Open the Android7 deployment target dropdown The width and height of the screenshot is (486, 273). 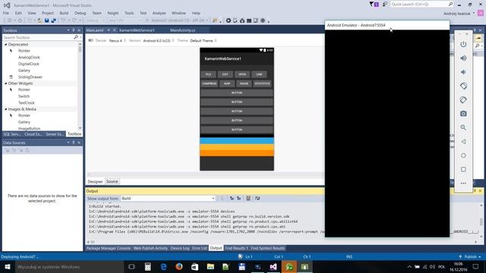(x=179, y=20)
